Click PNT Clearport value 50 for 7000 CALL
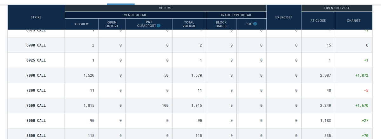This screenshot has height=139, width=381. (166, 75)
